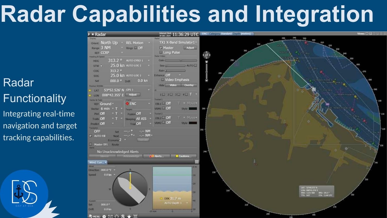The height and width of the screenshot is (218, 387).
Task: Click the Adjust button beside LON
Action: [x=133, y=95]
